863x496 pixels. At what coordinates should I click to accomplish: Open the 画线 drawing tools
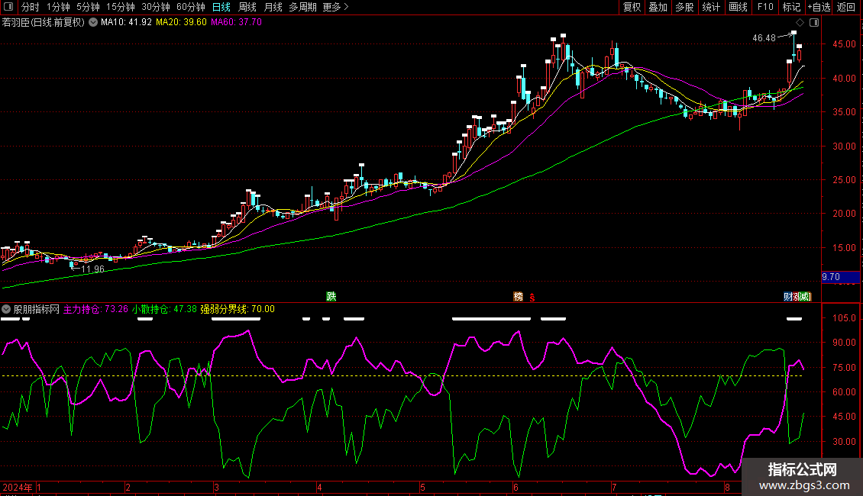tap(738, 8)
